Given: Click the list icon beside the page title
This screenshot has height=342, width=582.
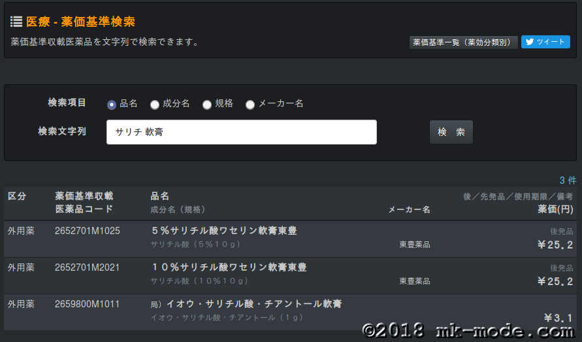Looking at the screenshot, I should point(16,22).
